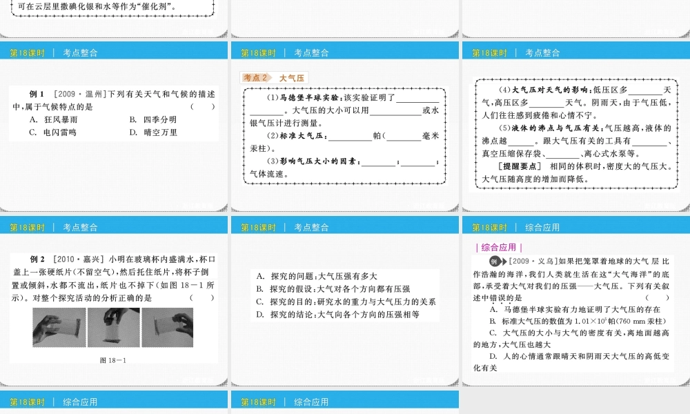690x414 pixels.
Task: Click the orange 考点 2 label
Action: point(256,78)
